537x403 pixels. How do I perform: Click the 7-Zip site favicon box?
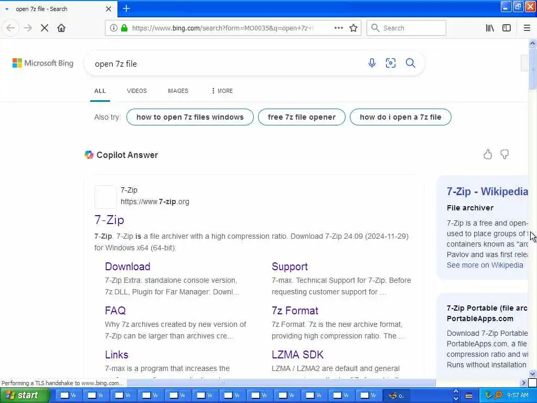[x=105, y=197]
